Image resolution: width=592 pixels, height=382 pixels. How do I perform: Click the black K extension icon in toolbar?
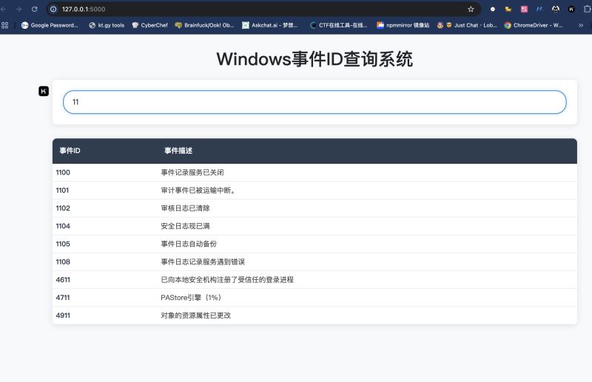(571, 9)
